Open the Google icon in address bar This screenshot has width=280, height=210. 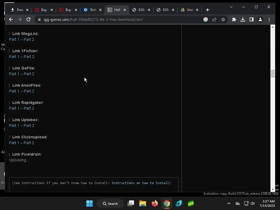(206, 19)
